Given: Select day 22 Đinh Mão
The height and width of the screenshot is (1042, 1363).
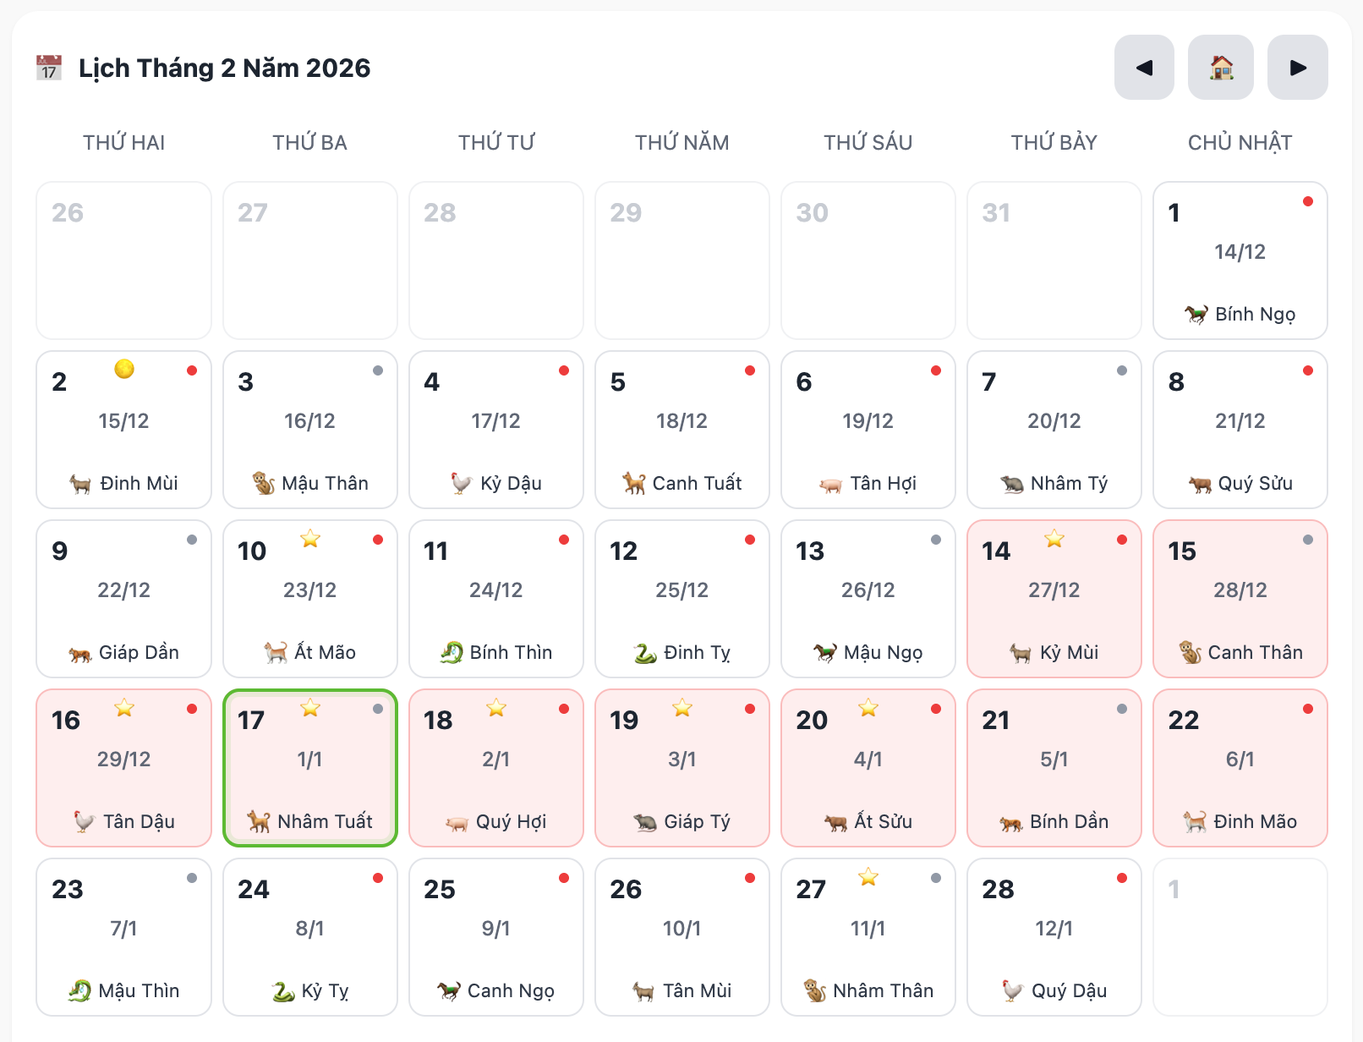Looking at the screenshot, I should pyautogui.click(x=1240, y=768).
